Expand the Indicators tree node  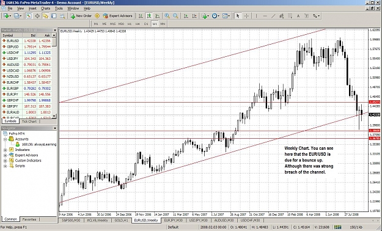click(5, 150)
